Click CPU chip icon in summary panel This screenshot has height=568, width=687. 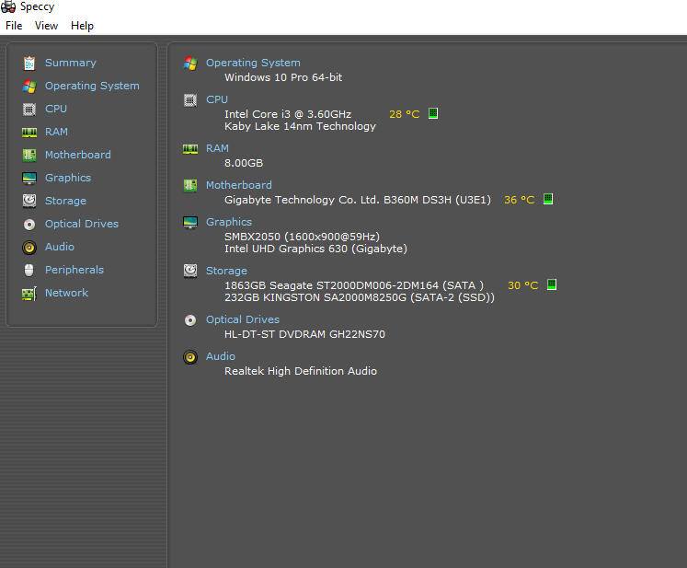point(190,100)
